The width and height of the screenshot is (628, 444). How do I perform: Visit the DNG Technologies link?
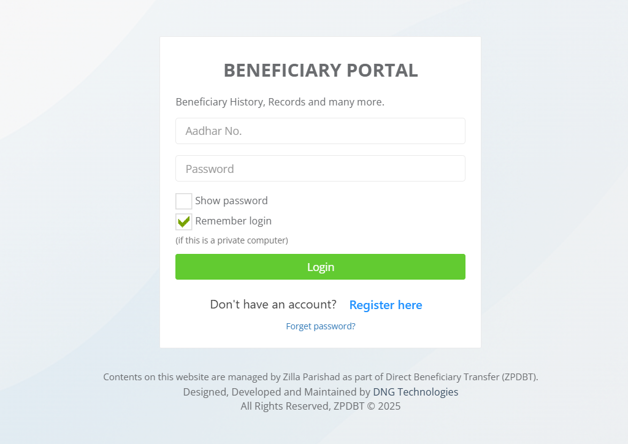pyautogui.click(x=415, y=392)
